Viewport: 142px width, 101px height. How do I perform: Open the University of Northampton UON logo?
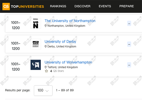tap(36, 23)
